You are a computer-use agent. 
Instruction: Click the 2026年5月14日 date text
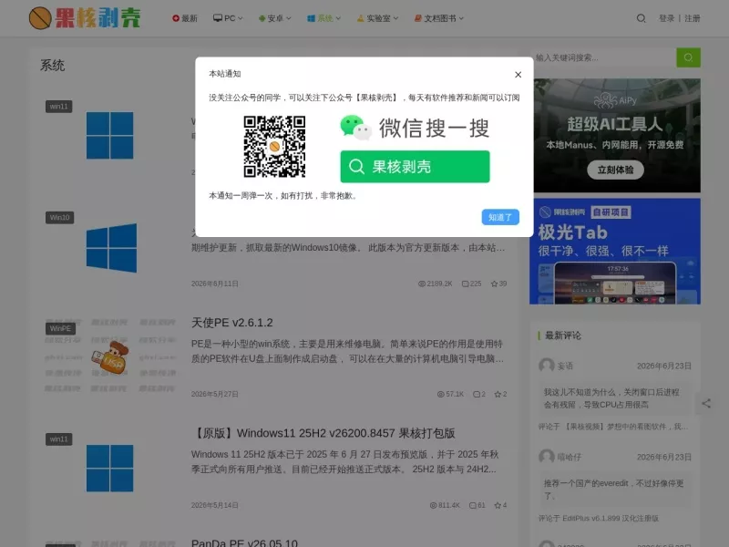point(215,505)
